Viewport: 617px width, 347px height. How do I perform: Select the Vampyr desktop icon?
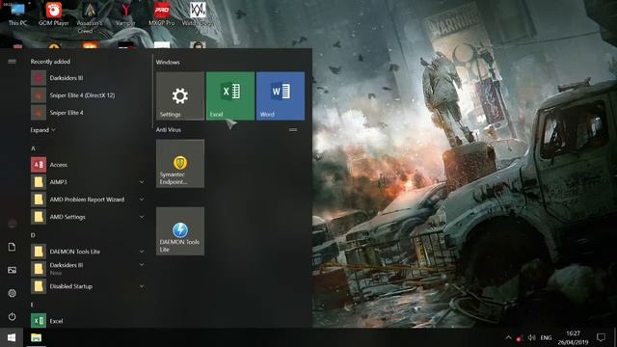125,13
